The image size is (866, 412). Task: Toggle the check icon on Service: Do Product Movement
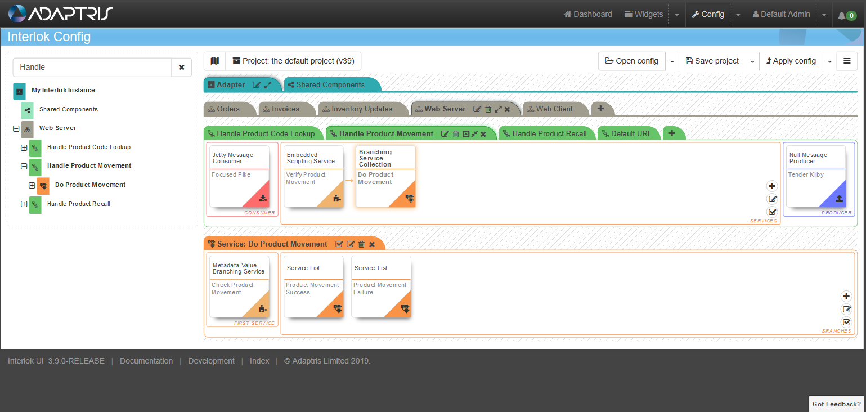[x=339, y=244]
